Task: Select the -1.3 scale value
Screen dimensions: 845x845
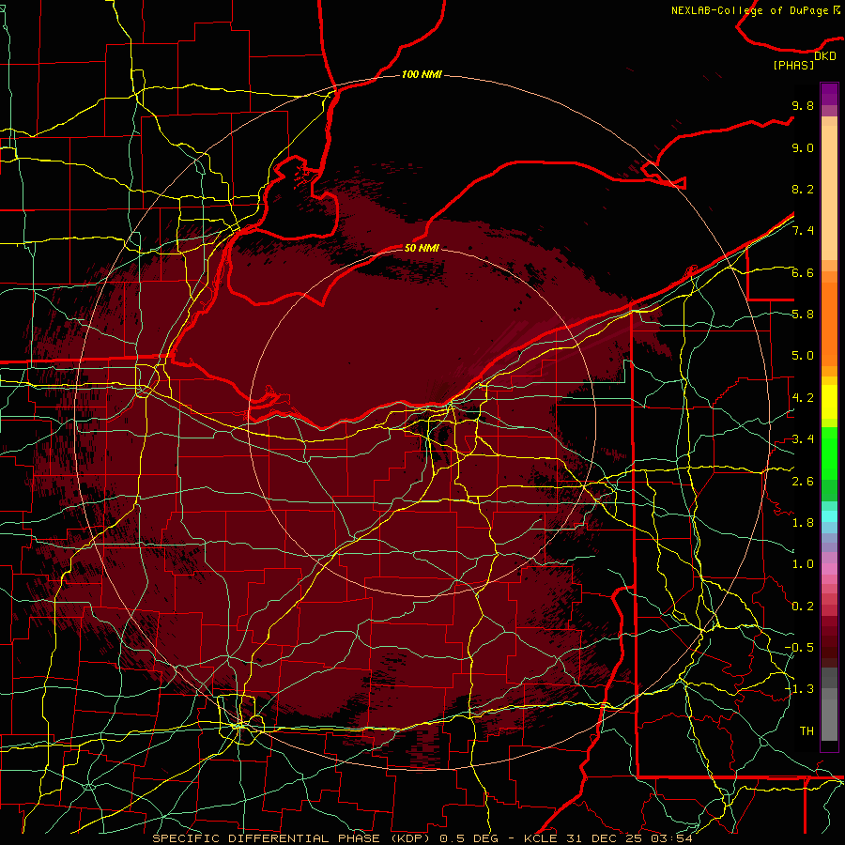Action: [x=799, y=689]
